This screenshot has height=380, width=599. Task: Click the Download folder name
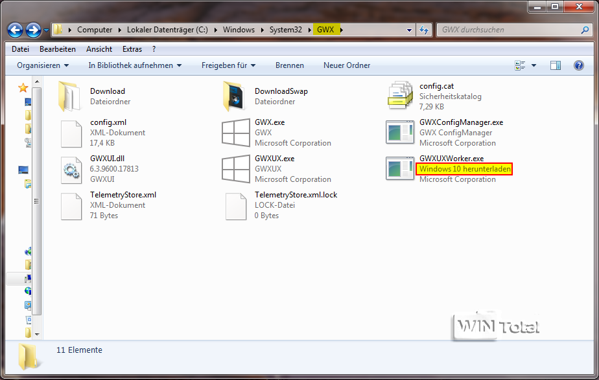[x=108, y=91]
